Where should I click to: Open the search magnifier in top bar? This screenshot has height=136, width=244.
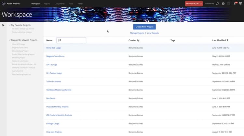[218, 4]
